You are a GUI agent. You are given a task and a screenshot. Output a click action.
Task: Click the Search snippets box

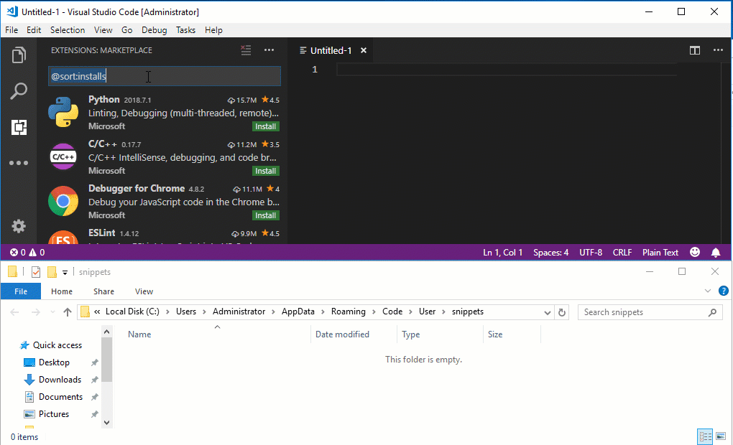(650, 312)
